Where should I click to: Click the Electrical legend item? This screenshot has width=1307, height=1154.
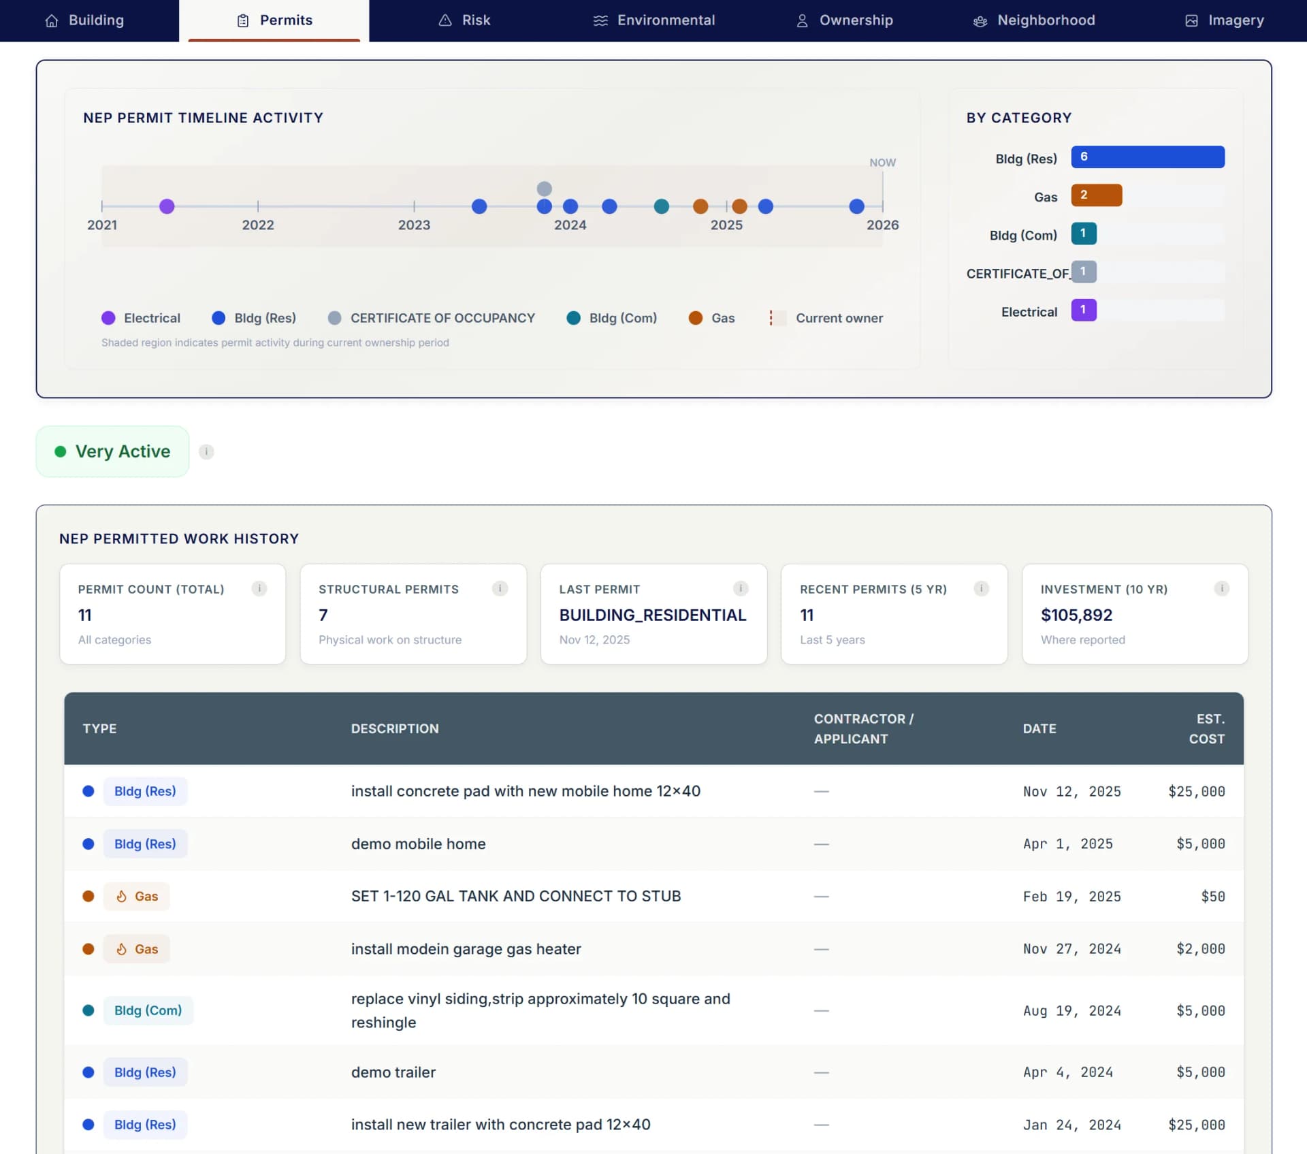tap(141, 318)
